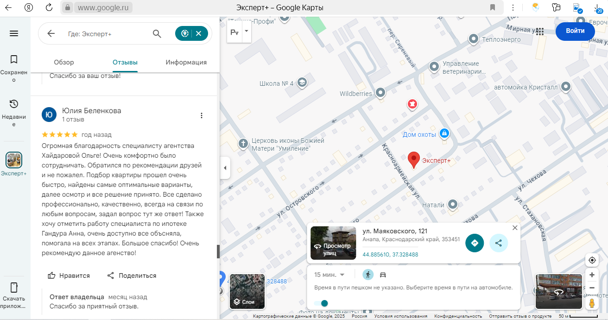Switch travel mode to car
Screen dimensions: 608x320
click(x=383, y=275)
